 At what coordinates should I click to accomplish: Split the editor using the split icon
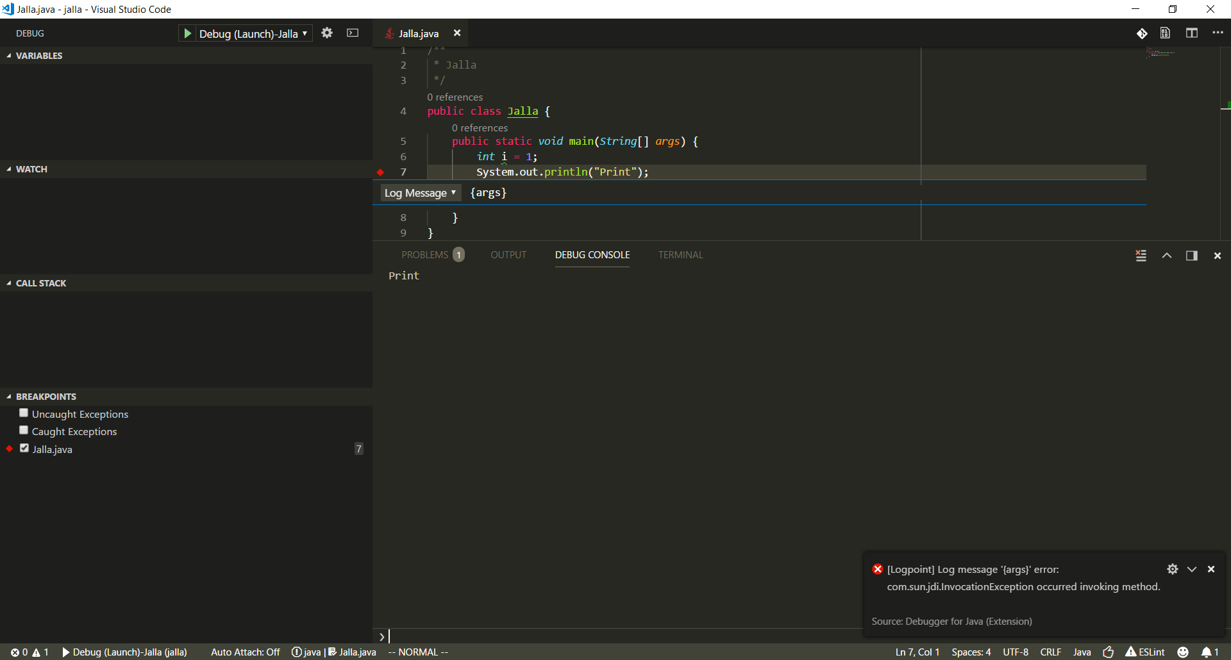pos(1192,33)
